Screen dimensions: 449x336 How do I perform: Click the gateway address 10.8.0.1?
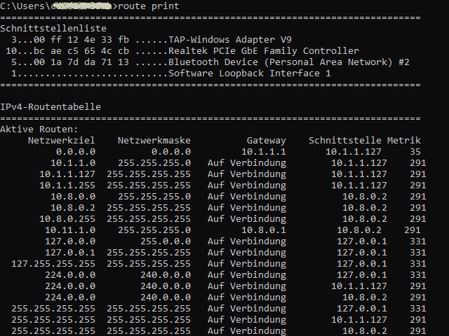[x=264, y=230]
